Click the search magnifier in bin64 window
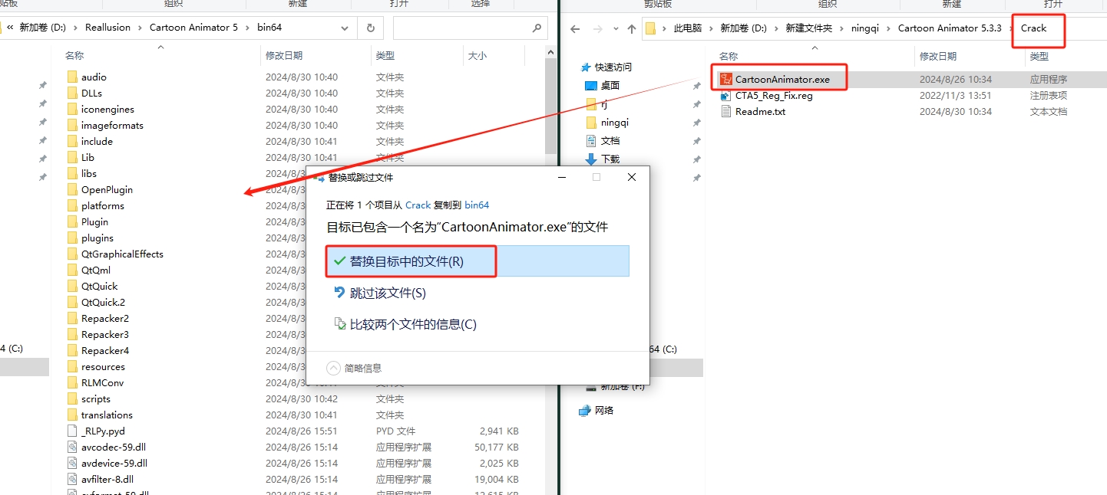The height and width of the screenshot is (495, 1107). click(537, 28)
